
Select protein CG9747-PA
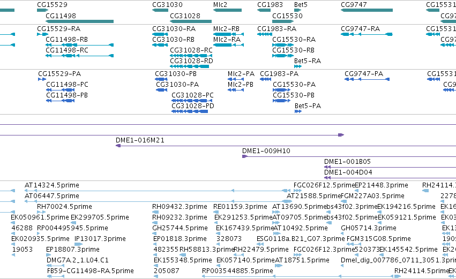pos(364,74)
